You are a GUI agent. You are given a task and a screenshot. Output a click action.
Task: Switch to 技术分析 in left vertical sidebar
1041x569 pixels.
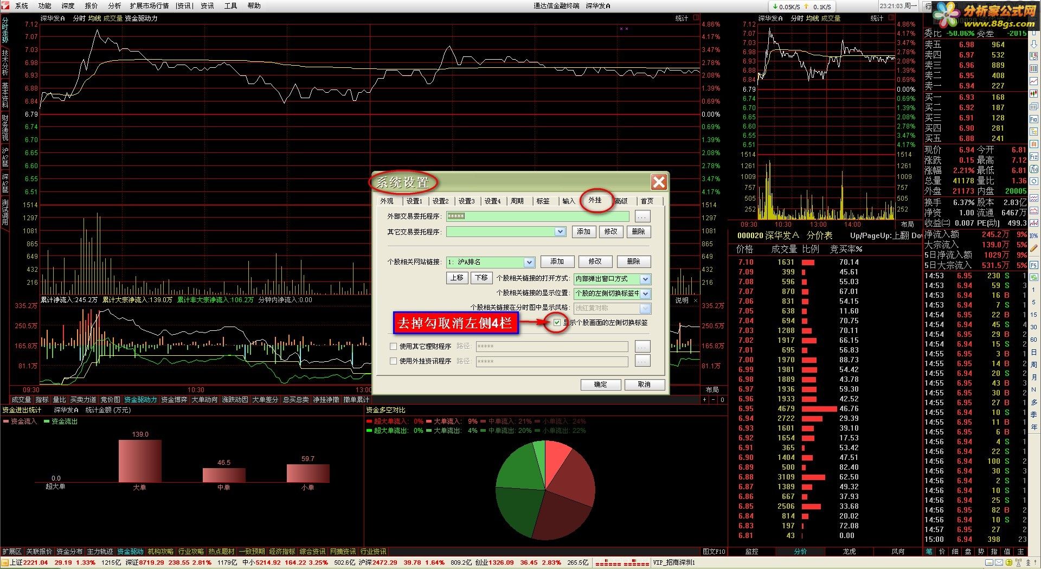click(x=5, y=62)
